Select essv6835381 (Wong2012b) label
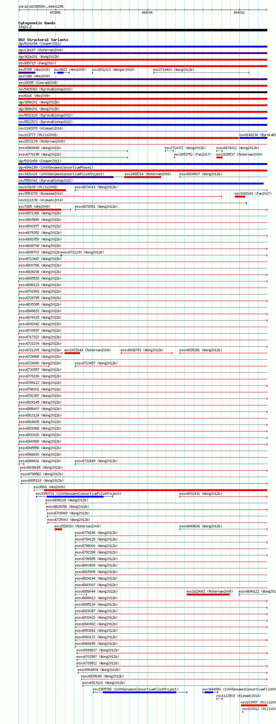 (x=201, y=350)
